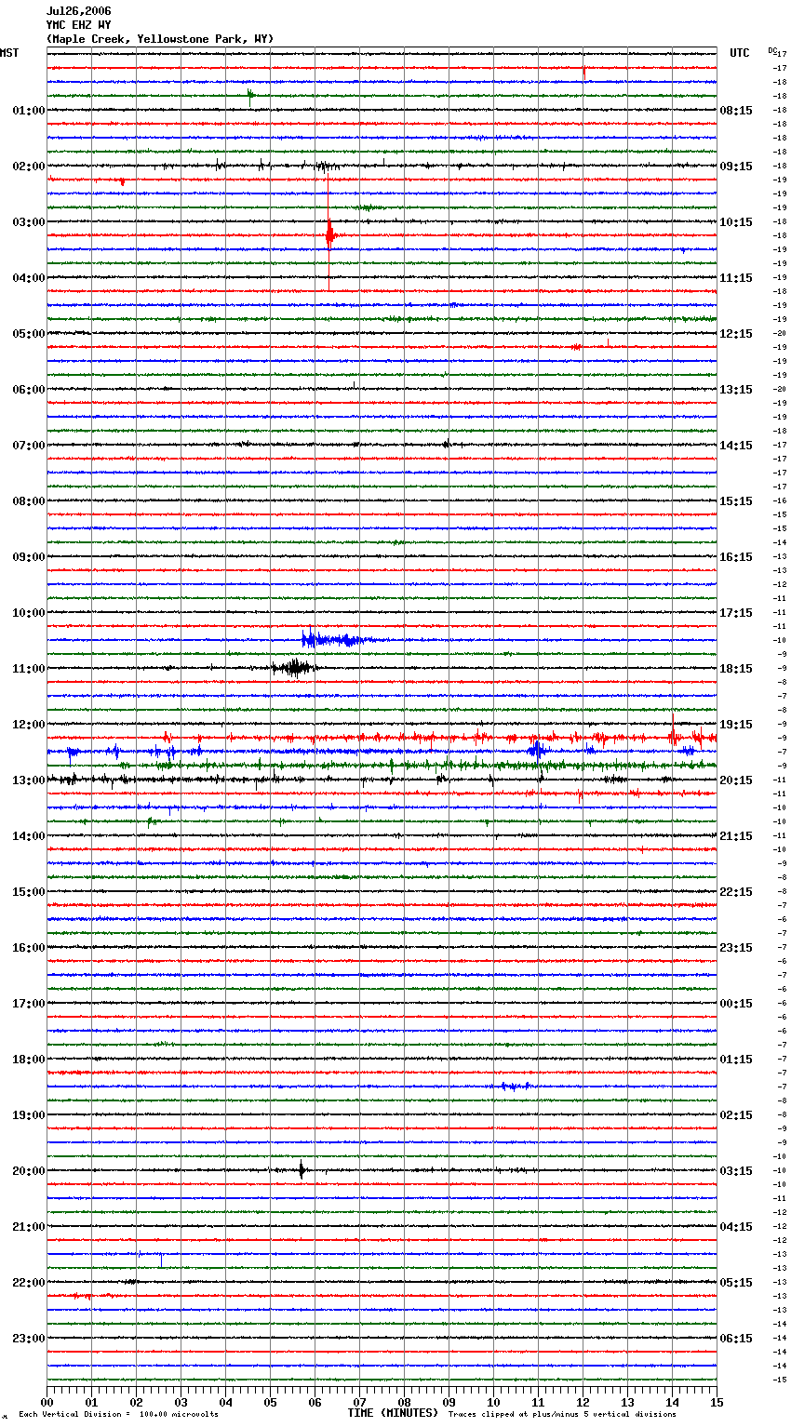Click the 10:15 UTC time label

point(736,222)
